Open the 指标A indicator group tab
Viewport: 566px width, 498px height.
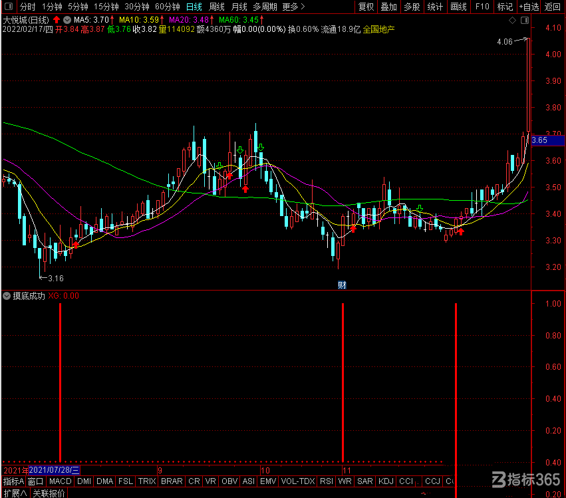pos(13,481)
